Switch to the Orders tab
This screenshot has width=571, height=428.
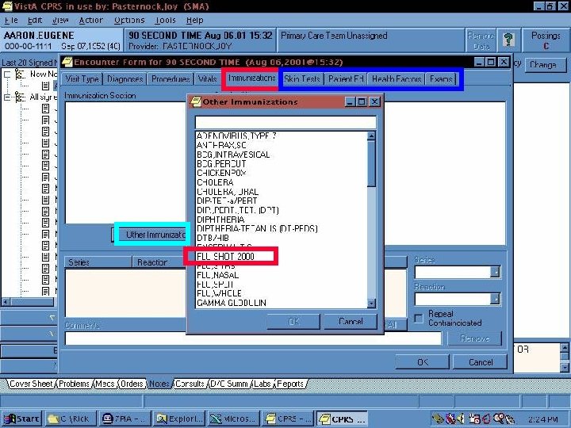point(132,384)
